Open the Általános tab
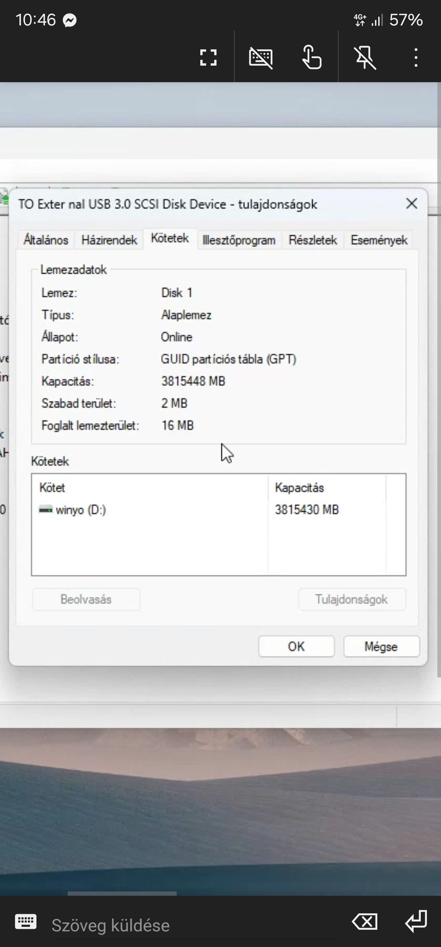 (46, 240)
